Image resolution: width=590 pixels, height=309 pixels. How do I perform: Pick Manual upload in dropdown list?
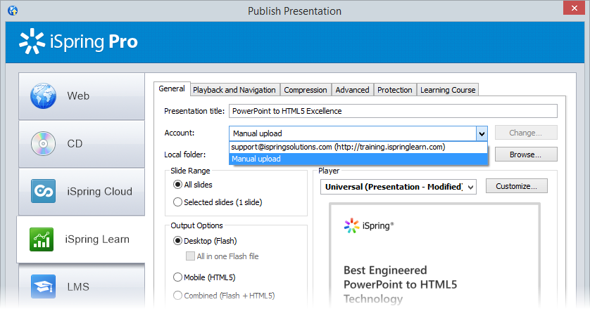pyautogui.click(x=358, y=159)
